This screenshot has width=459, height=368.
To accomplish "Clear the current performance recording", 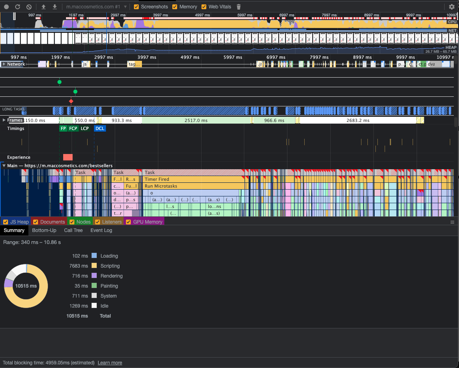I will 29,7.
